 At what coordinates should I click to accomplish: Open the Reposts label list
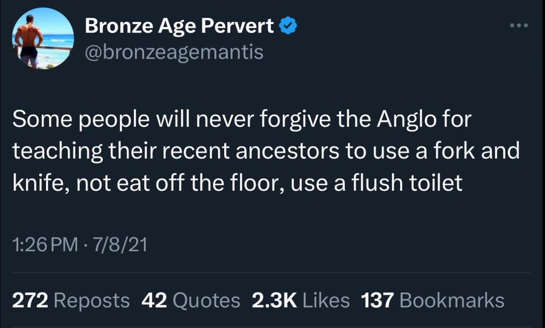click(91, 300)
